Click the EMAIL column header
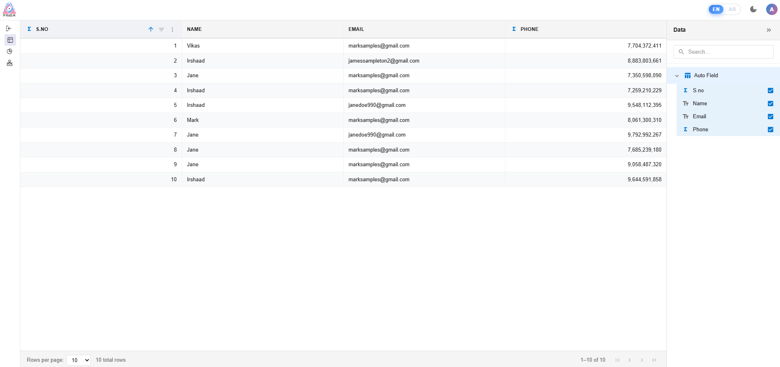Viewport: 780px width, 367px height. point(356,29)
